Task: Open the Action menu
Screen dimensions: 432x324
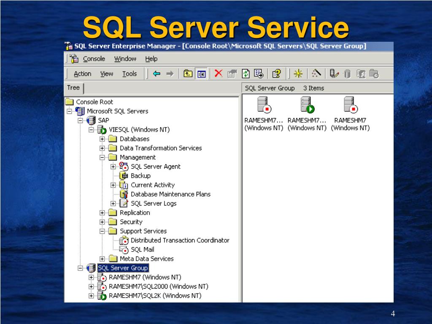Action: pos(82,74)
